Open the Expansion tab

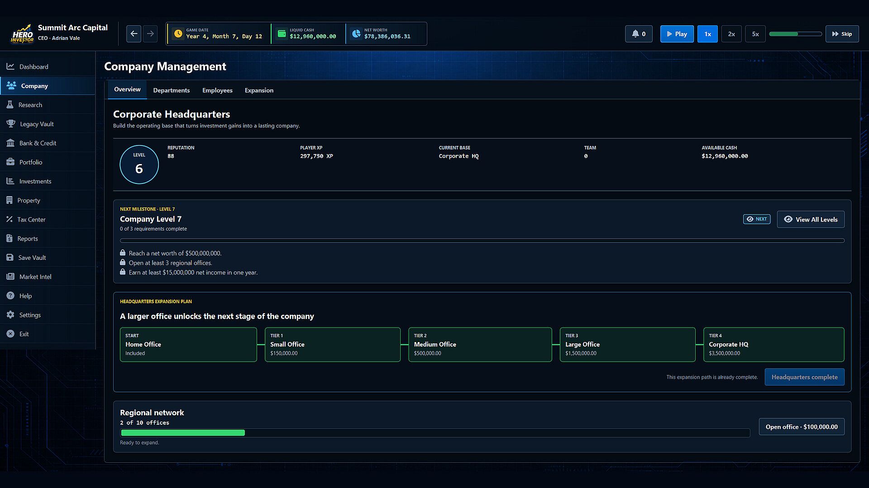click(259, 90)
